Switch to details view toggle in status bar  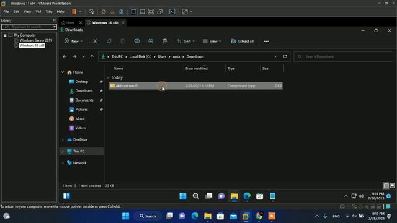(x=386, y=186)
